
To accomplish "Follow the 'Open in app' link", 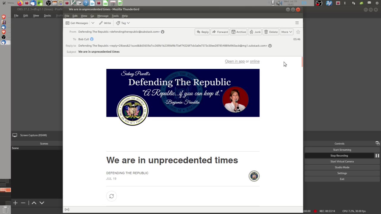I will point(235,61).
